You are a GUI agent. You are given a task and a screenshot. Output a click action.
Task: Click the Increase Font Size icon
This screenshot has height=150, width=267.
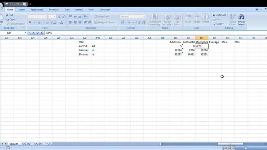(59, 17)
